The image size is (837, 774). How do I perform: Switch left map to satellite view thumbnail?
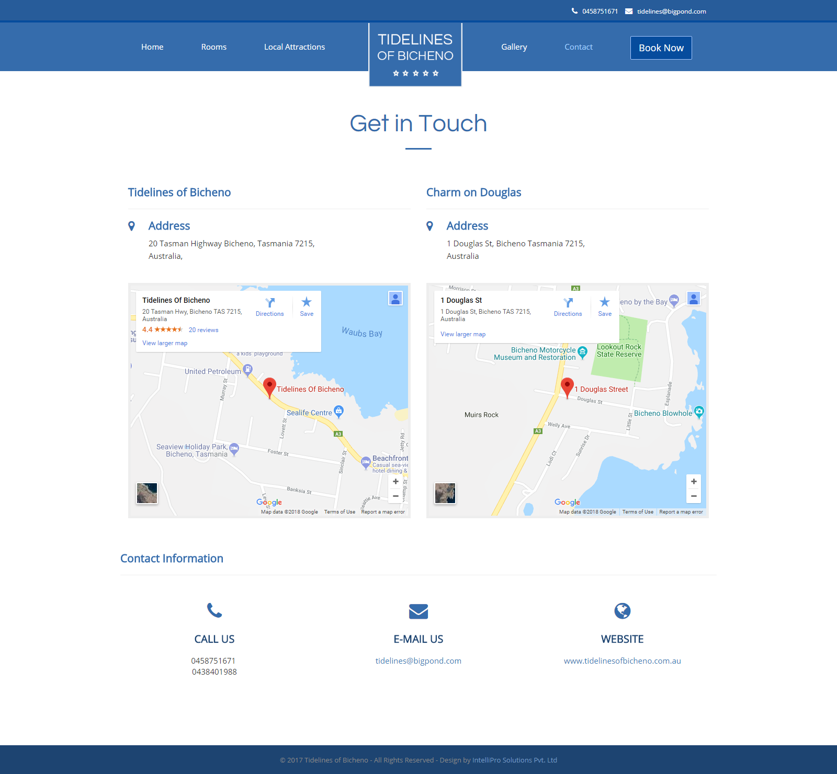click(147, 493)
